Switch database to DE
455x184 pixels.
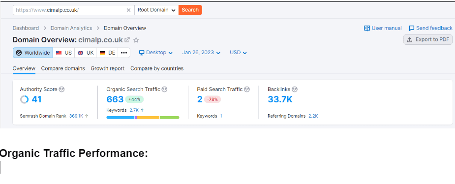click(107, 53)
